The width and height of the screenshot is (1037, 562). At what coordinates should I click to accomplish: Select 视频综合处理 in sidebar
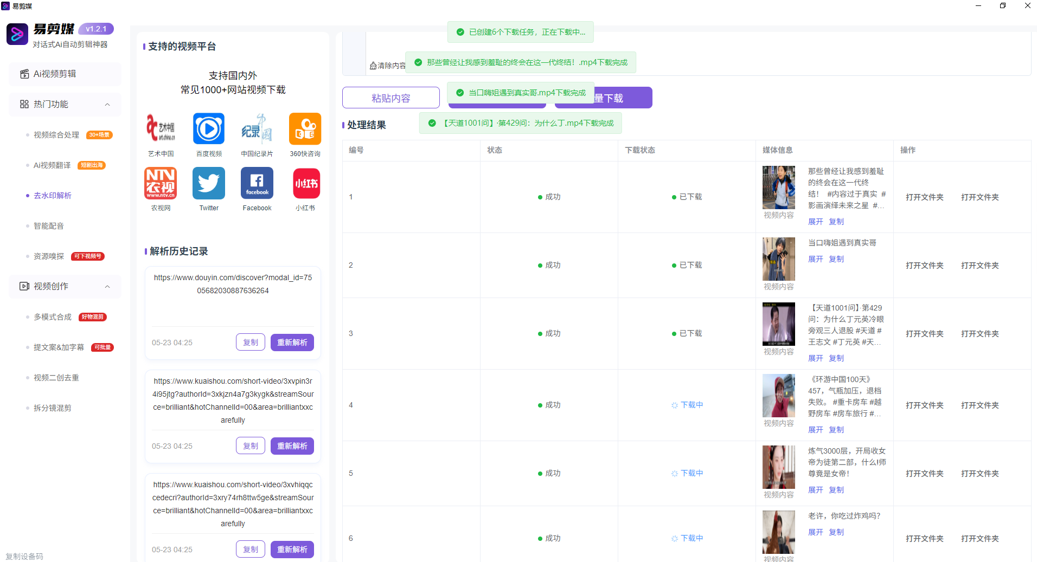click(x=56, y=135)
